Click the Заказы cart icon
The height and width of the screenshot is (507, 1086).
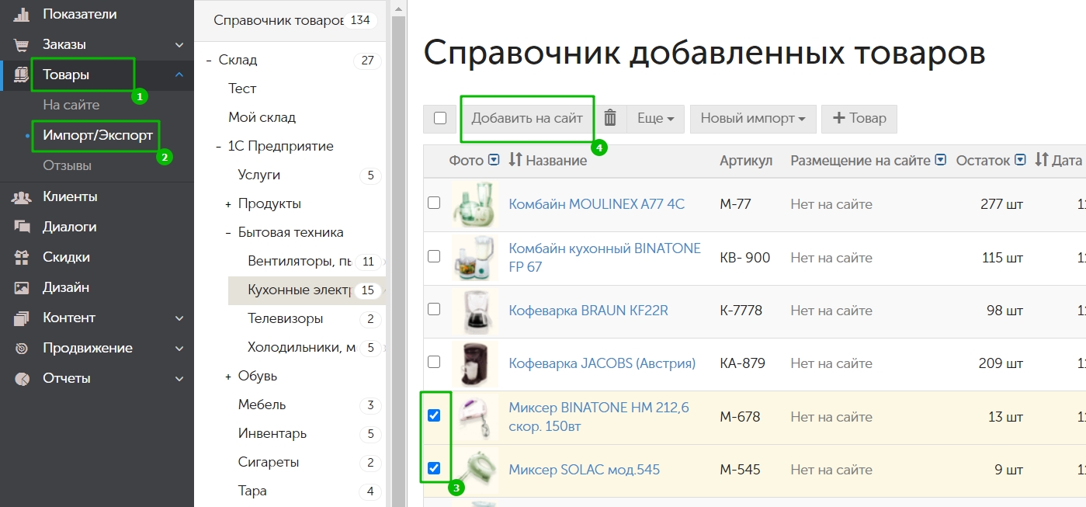pyautogui.click(x=22, y=45)
